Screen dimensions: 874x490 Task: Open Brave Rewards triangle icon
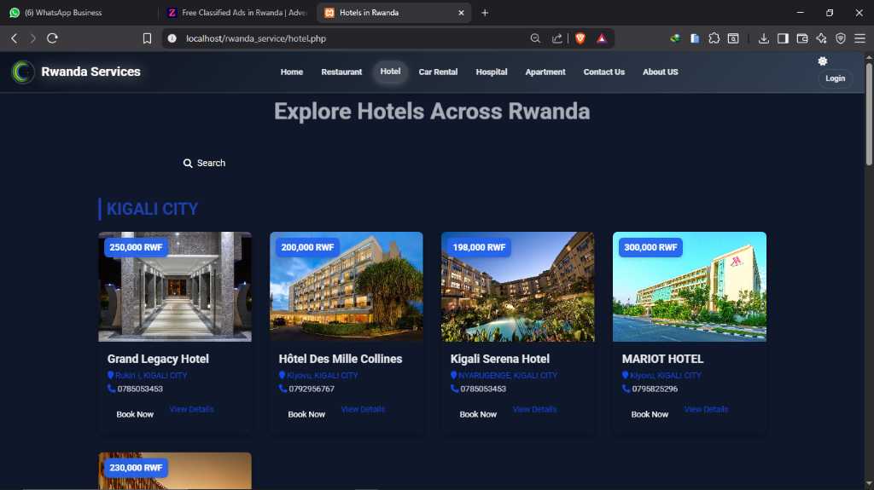coord(602,38)
